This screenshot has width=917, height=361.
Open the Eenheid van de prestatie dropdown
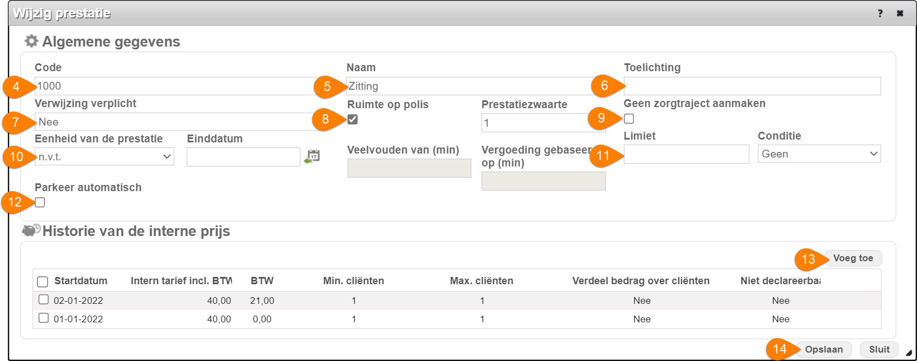pos(104,156)
